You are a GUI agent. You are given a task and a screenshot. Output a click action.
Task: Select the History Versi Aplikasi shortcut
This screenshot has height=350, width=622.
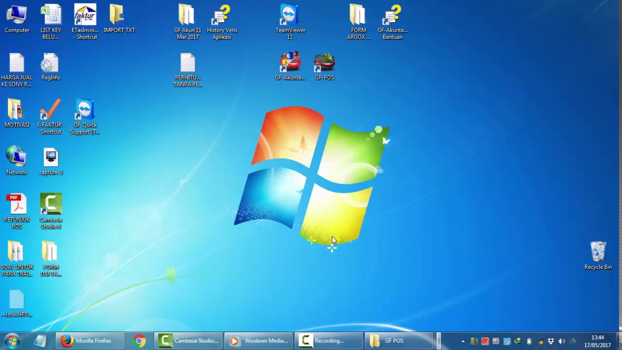222,22
